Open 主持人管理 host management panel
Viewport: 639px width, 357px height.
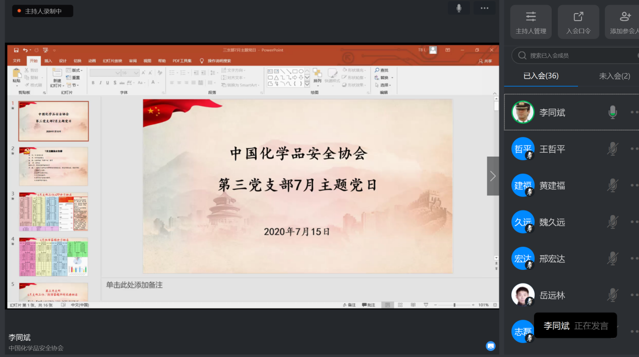(531, 22)
